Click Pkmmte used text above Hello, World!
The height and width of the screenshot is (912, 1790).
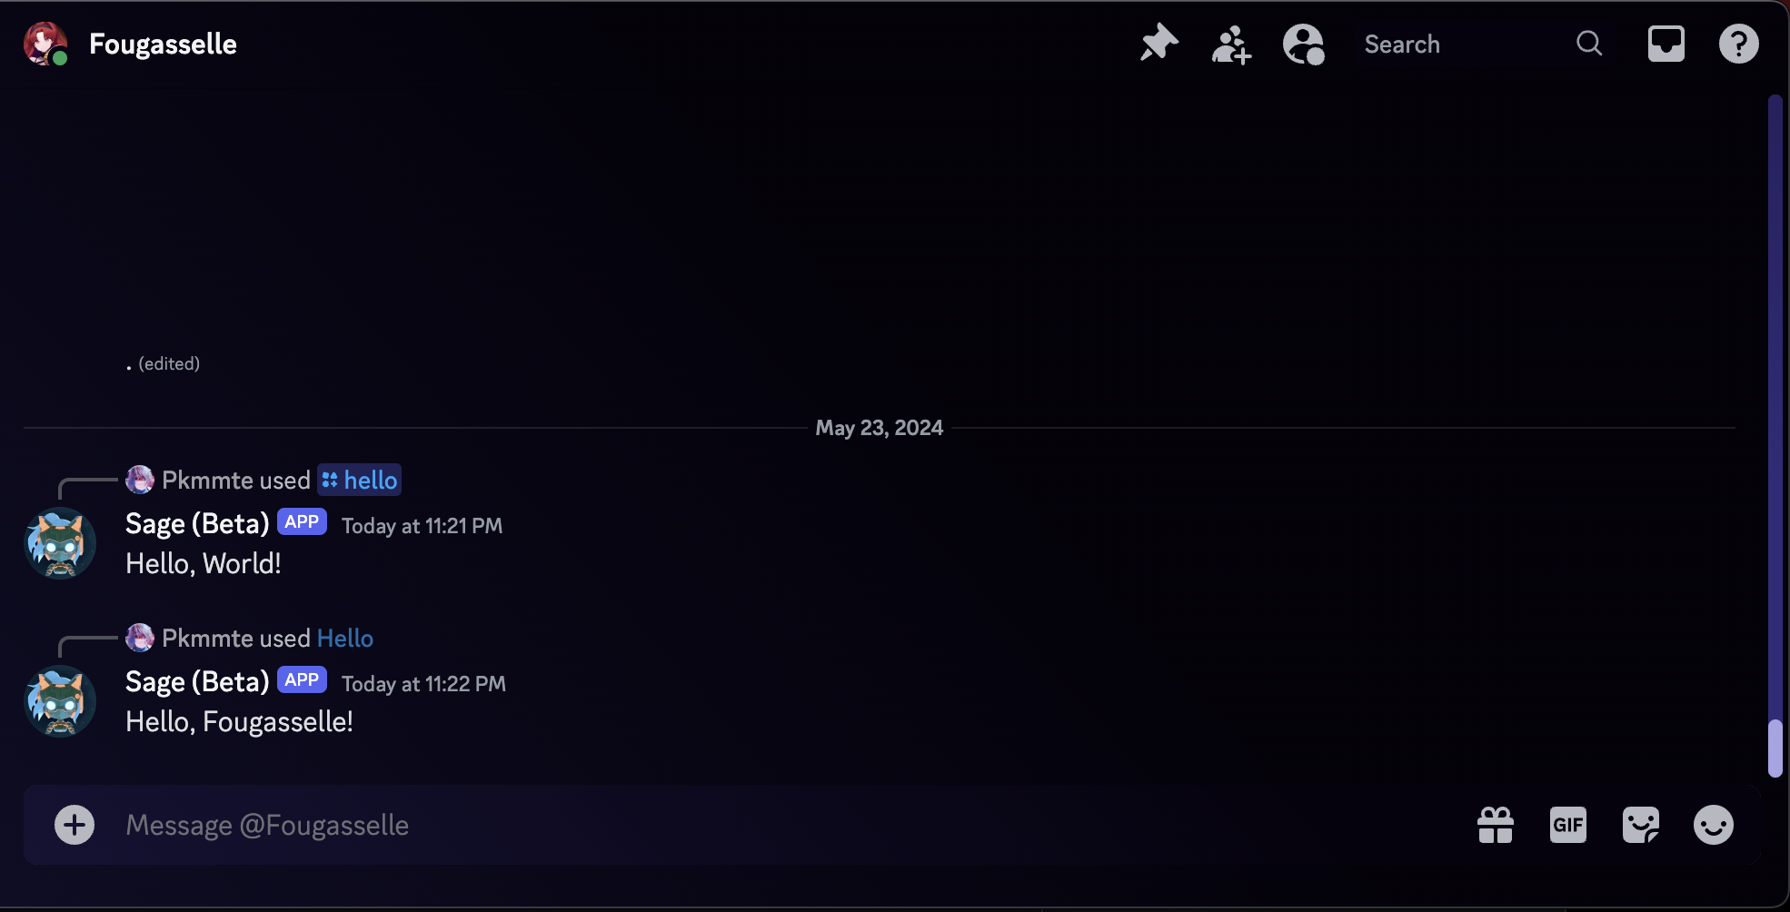tap(236, 480)
